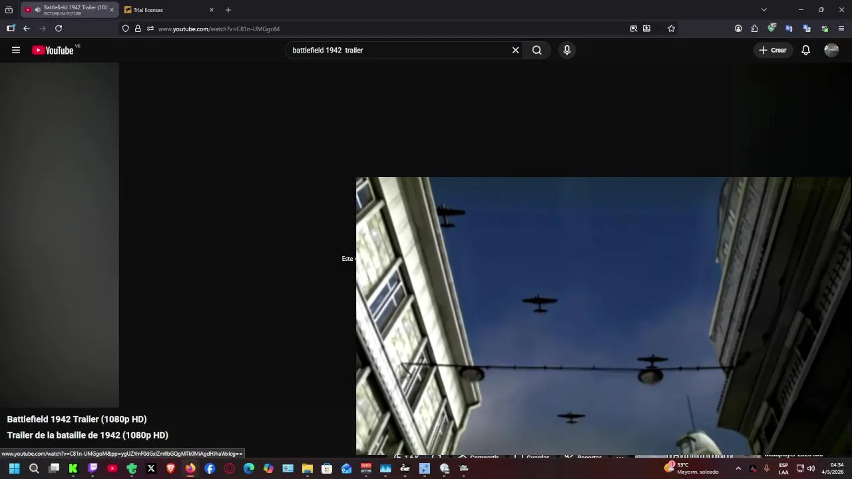The width and height of the screenshot is (852, 479).
Task: Launch Microsoft Edge from taskbar
Action: coord(249,468)
